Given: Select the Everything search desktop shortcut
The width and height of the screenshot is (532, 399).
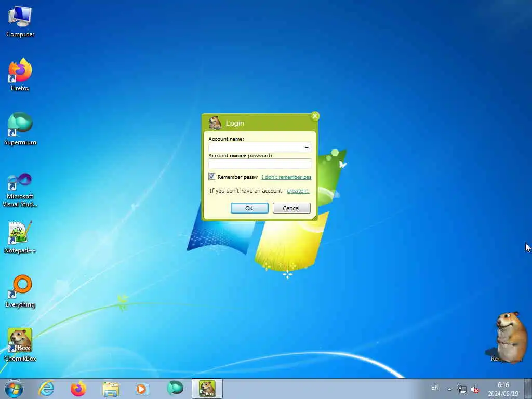Looking at the screenshot, I should click(x=20, y=291).
